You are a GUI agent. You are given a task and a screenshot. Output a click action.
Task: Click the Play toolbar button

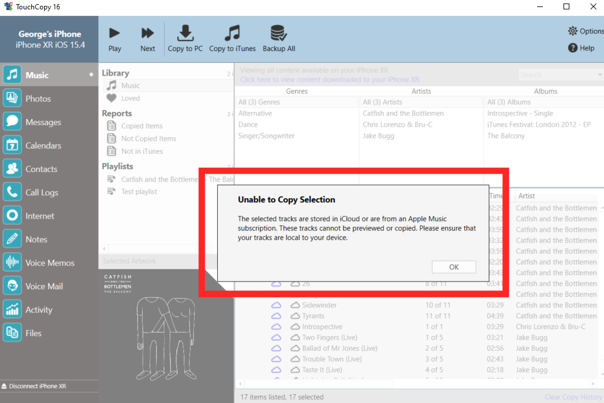tap(114, 39)
